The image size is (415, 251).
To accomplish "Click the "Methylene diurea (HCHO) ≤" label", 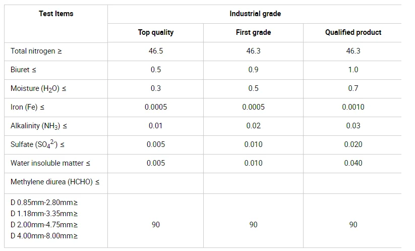I will (55, 182).
